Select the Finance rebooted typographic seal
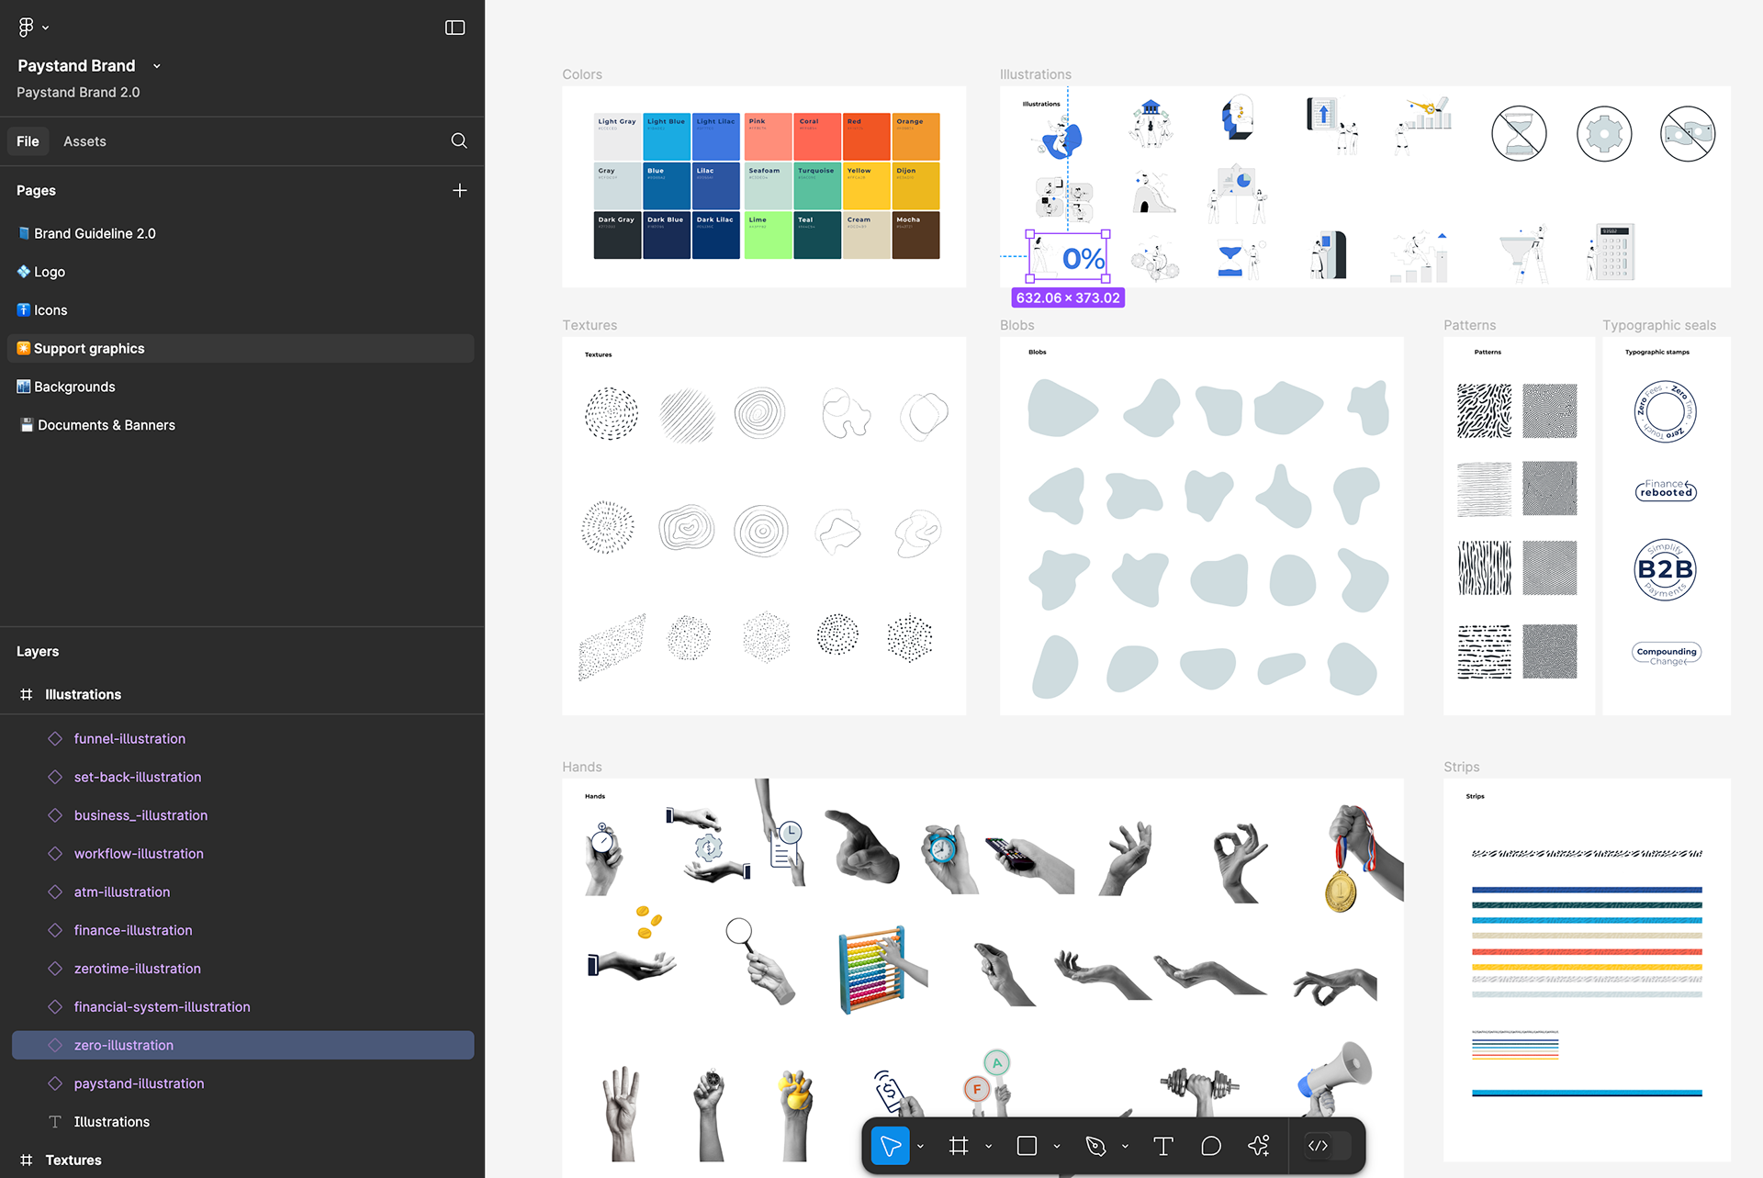This screenshot has width=1763, height=1178. coord(1666,489)
